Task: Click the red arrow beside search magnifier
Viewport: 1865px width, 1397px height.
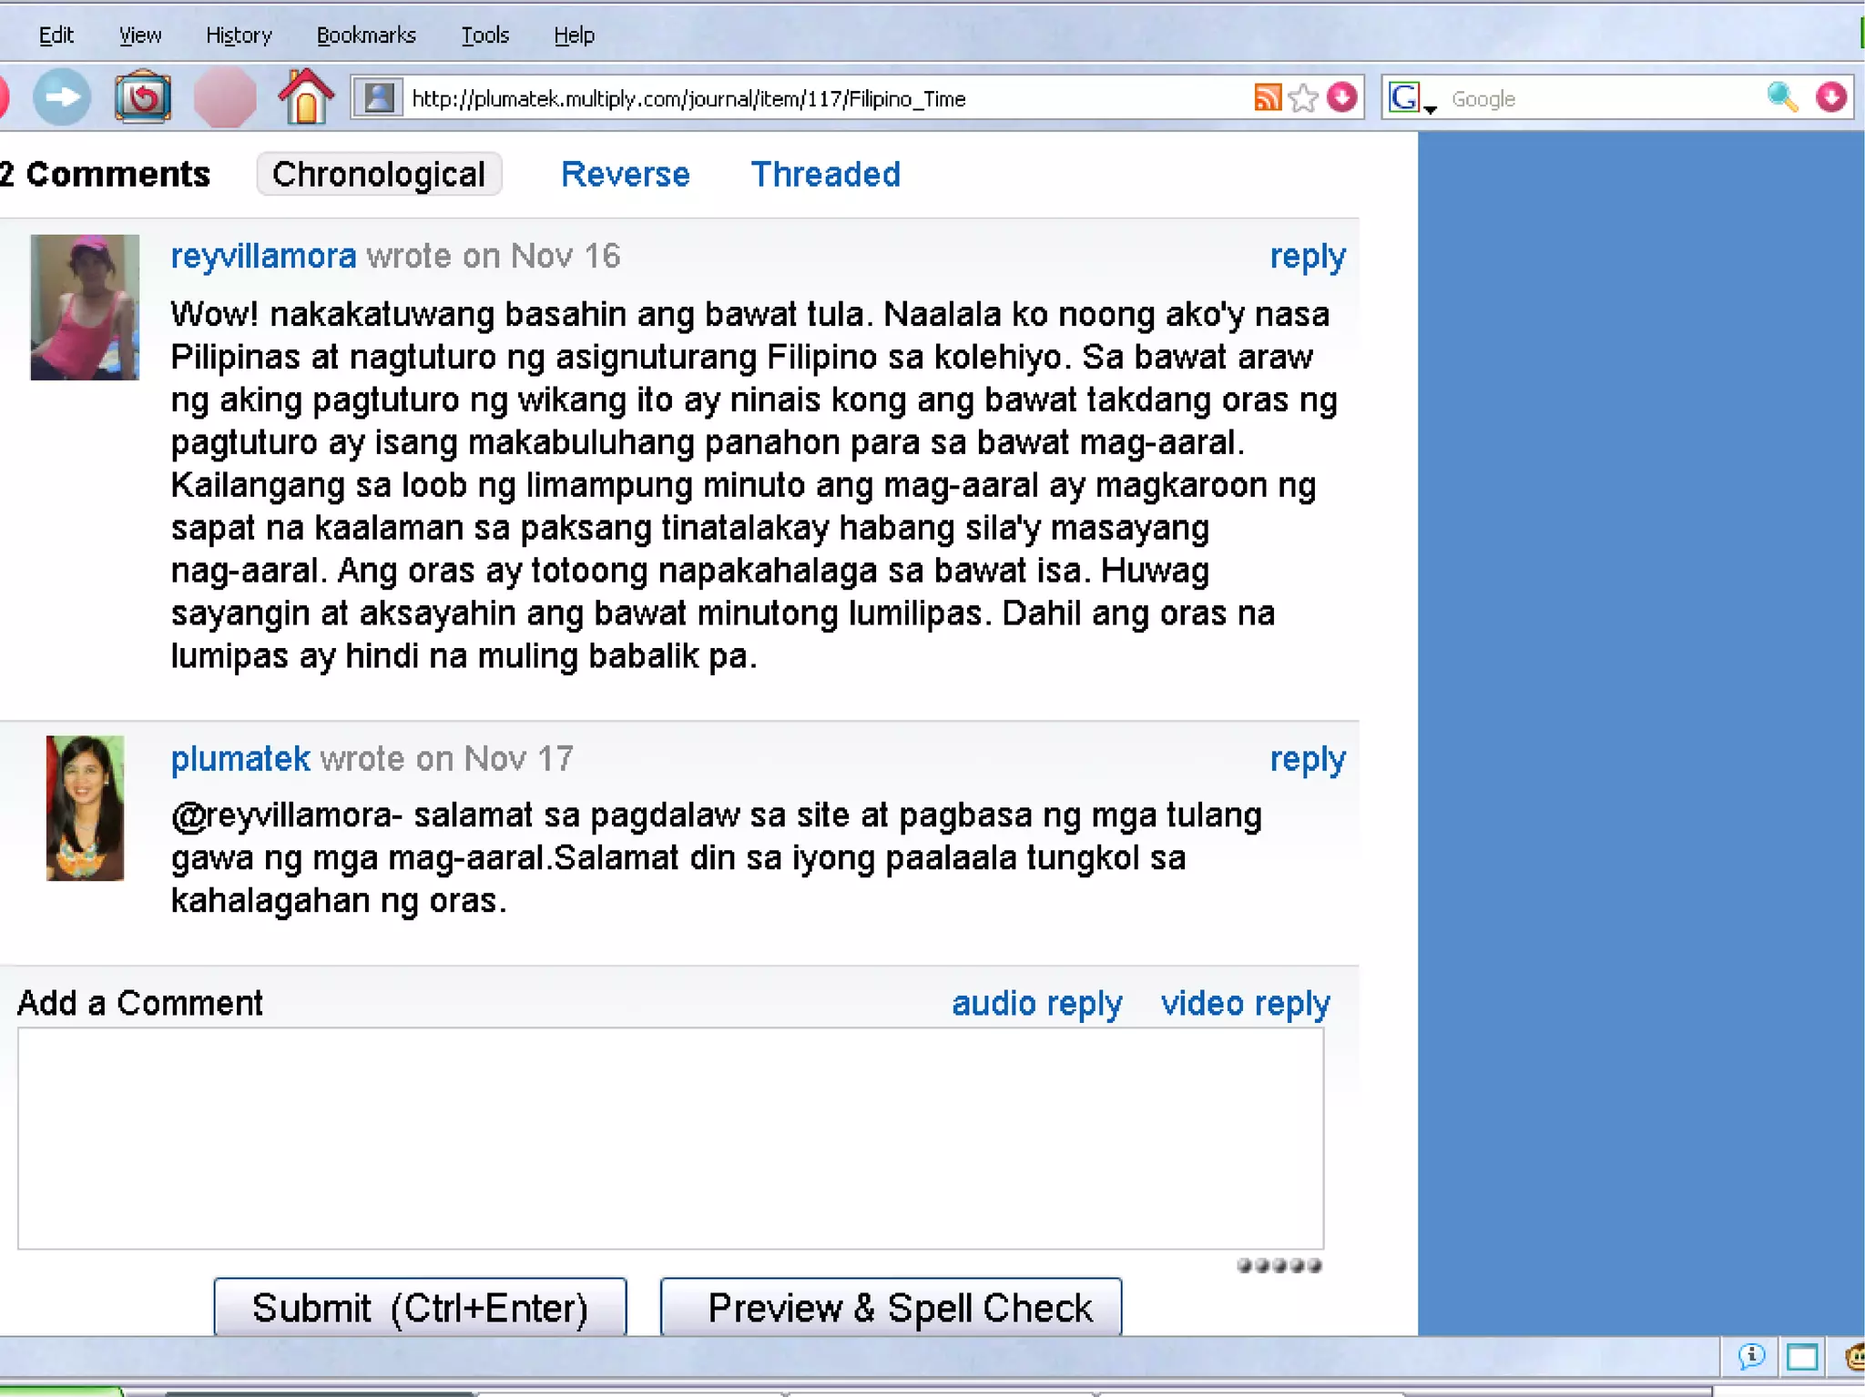Action: pos(1830,97)
